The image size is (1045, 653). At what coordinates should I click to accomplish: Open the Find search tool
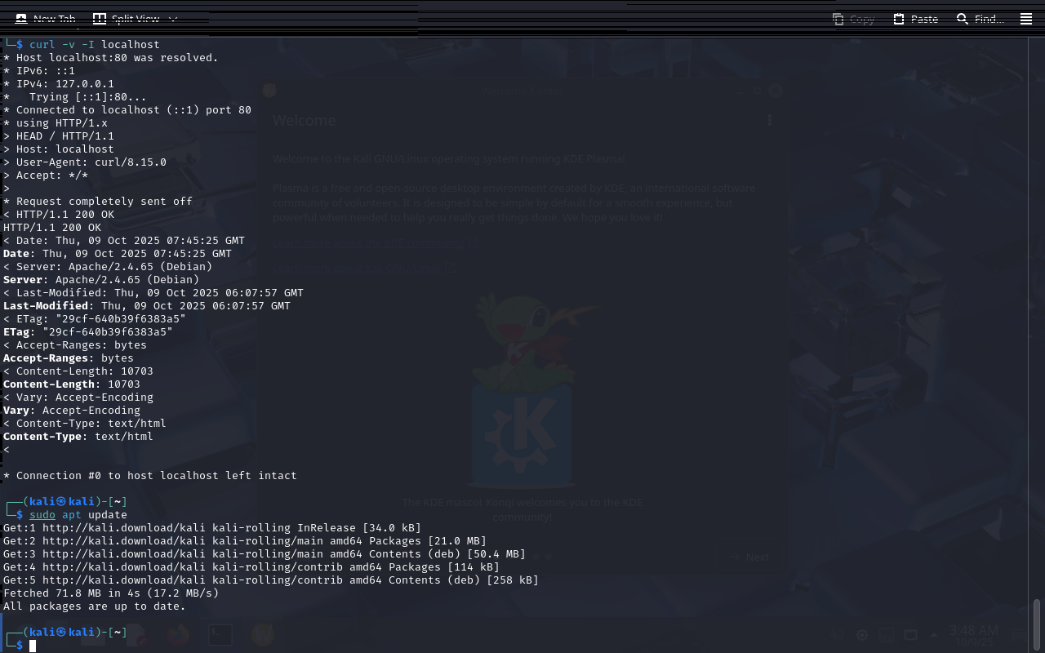(980, 19)
